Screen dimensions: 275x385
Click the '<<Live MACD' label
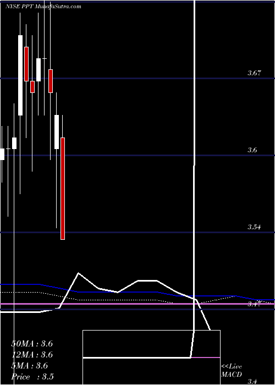click(x=232, y=370)
